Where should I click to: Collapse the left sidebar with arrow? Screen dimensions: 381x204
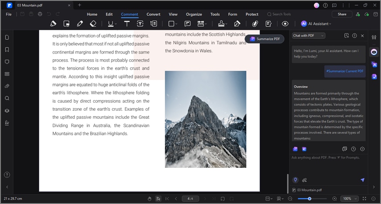click(7, 187)
